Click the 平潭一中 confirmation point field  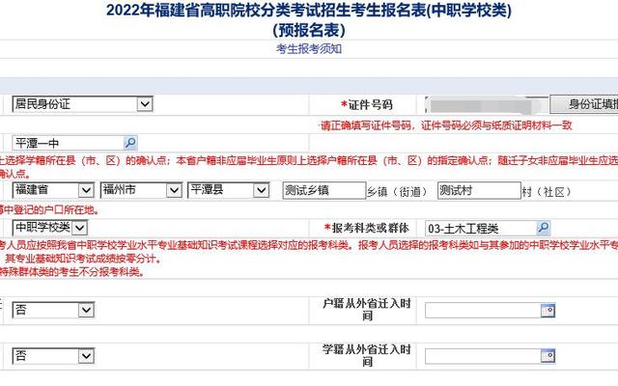69,143
